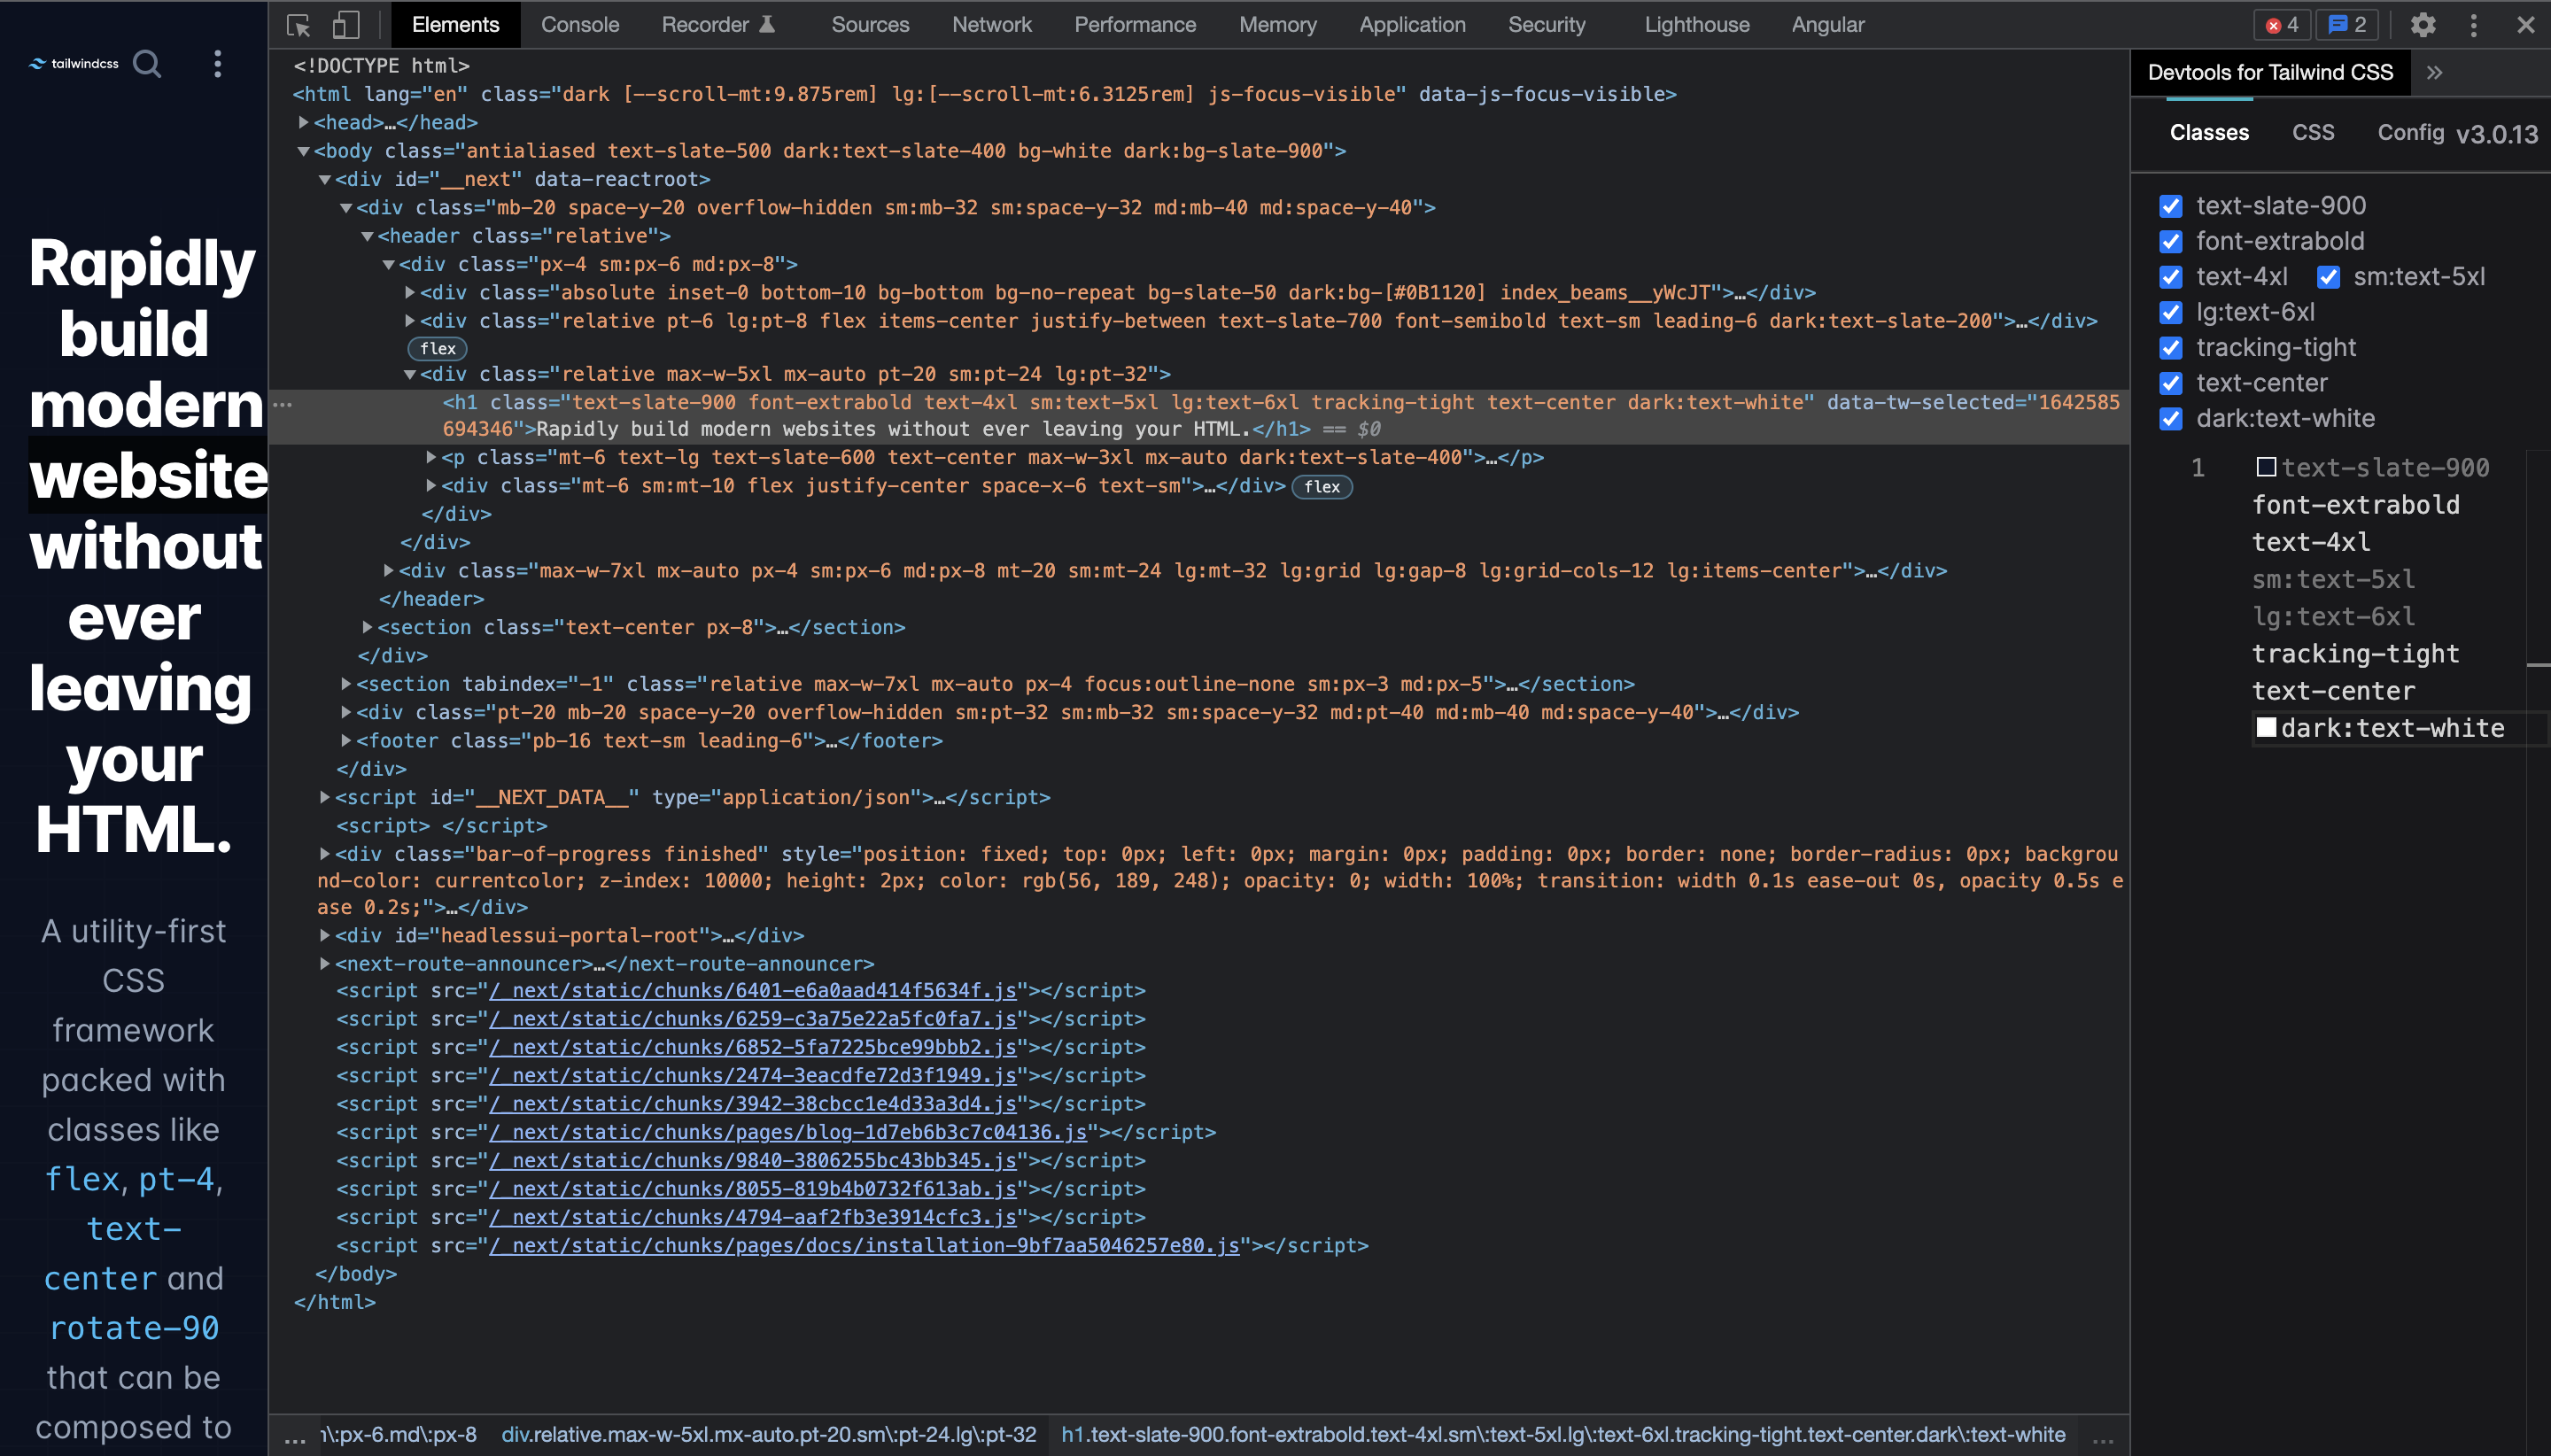Toggle the text-4xl class checkbox
Viewport: 2551px width, 1456px height.
[2170, 277]
